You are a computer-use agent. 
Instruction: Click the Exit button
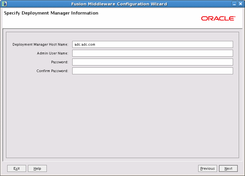coord(17,168)
